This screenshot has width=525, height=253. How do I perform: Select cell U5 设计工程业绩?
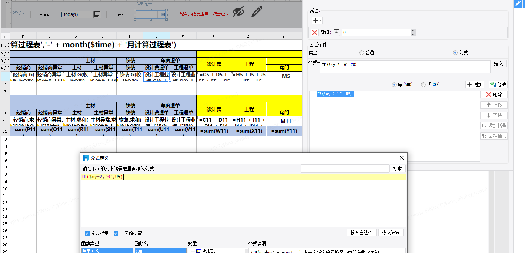pyautogui.click(x=156, y=76)
